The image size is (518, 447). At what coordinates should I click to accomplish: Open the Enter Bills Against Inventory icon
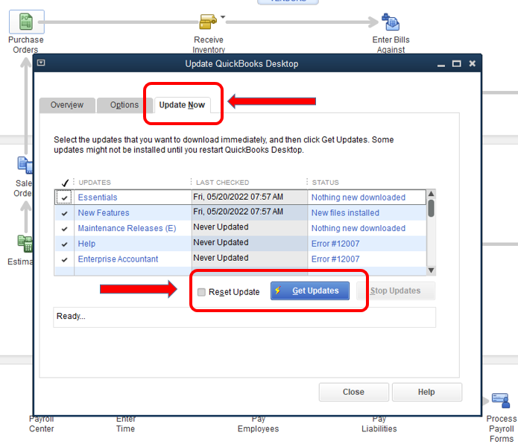[x=391, y=22]
